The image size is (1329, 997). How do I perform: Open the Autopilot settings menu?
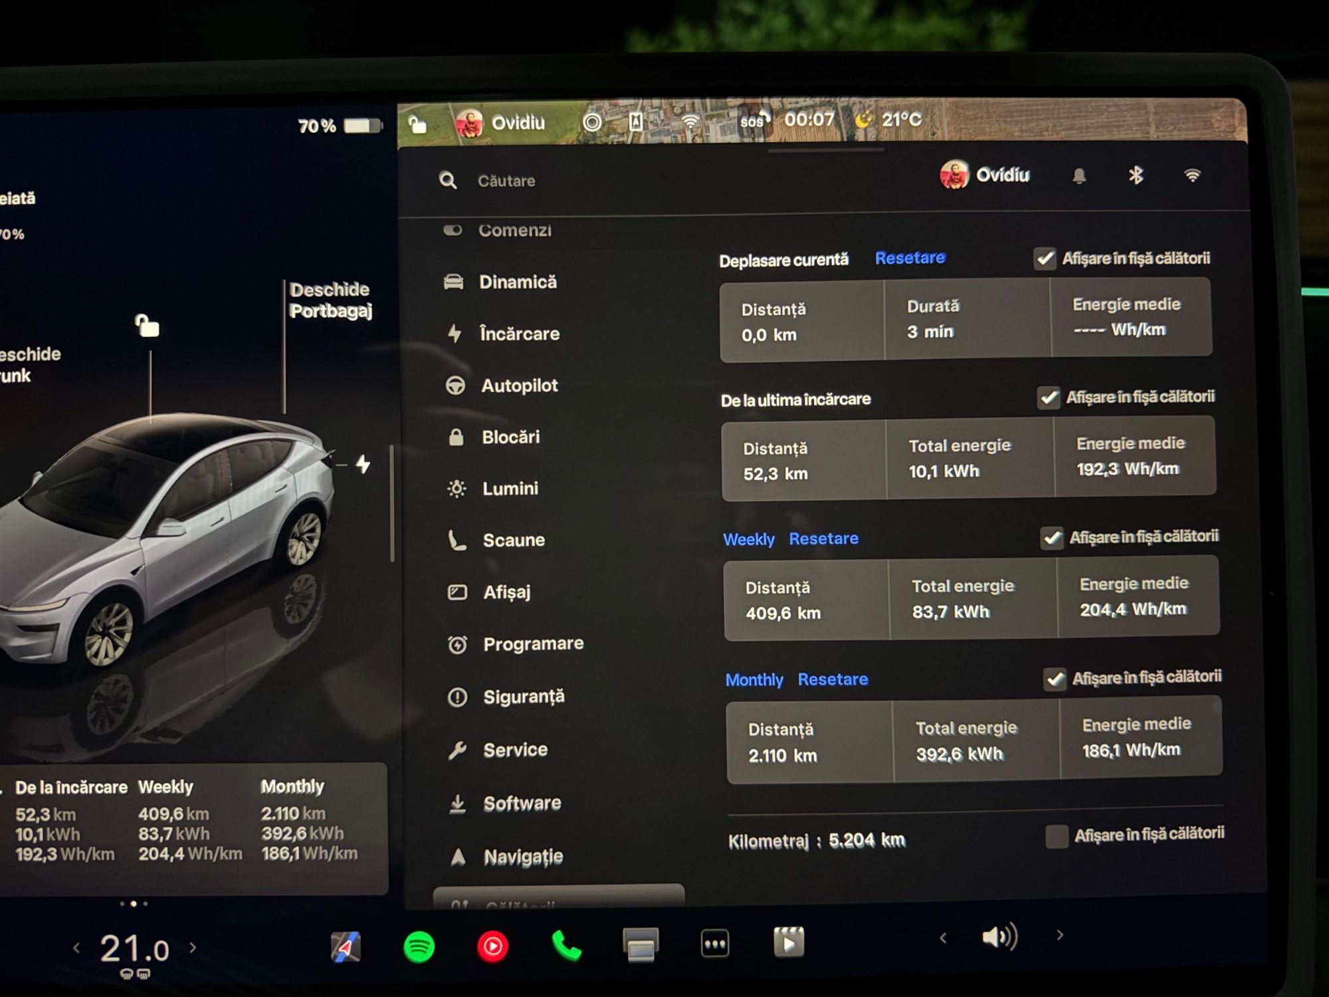[519, 386]
